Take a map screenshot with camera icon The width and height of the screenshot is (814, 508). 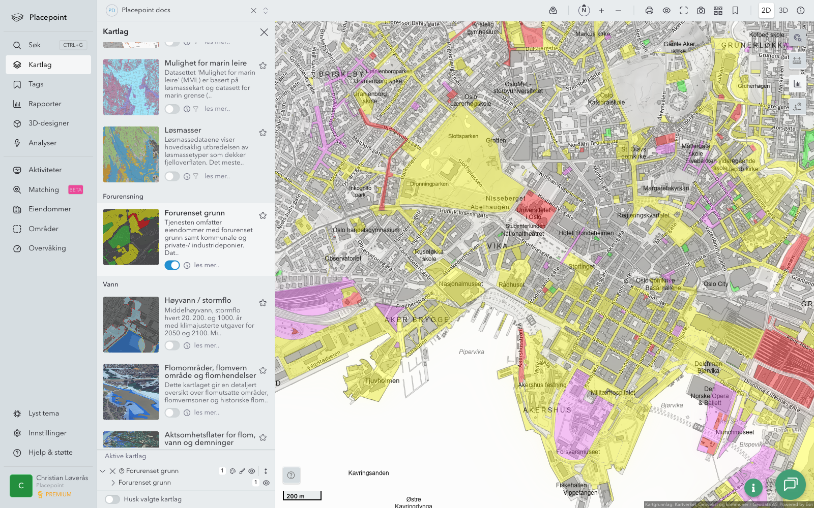(x=701, y=11)
